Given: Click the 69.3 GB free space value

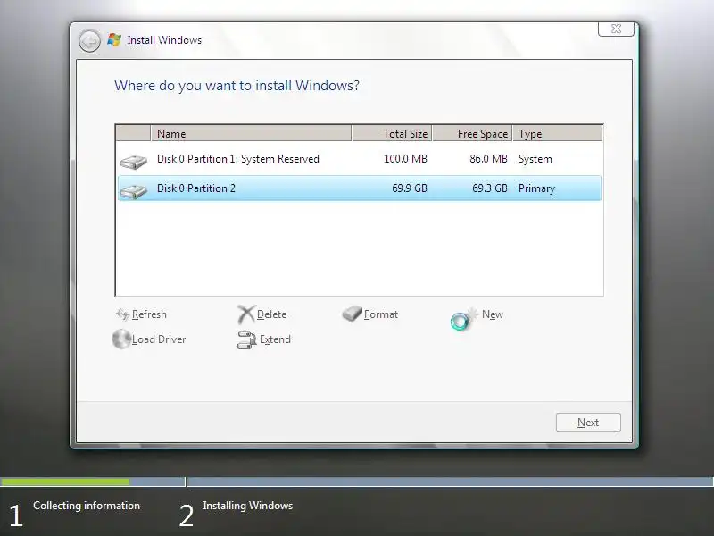Looking at the screenshot, I should (x=489, y=188).
